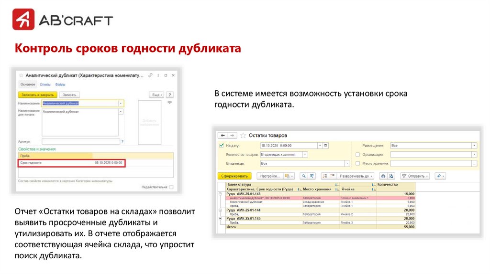
Task: Select the Основное tab
Action: pyautogui.click(x=28, y=84)
